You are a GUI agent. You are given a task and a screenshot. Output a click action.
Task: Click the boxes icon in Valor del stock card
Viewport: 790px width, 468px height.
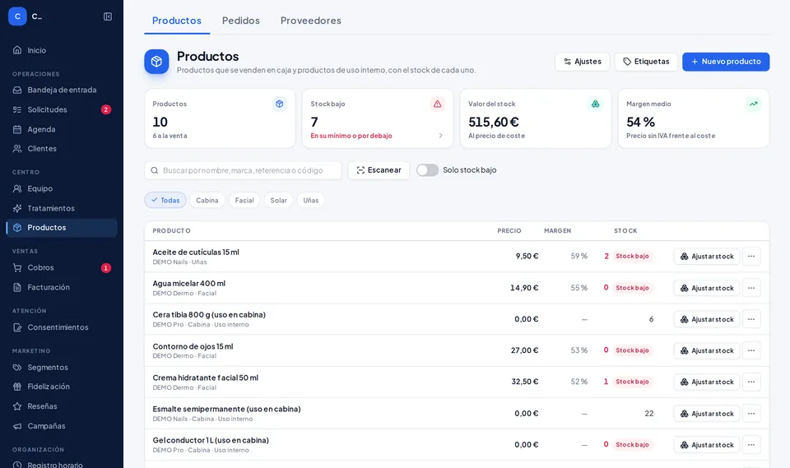coord(596,104)
